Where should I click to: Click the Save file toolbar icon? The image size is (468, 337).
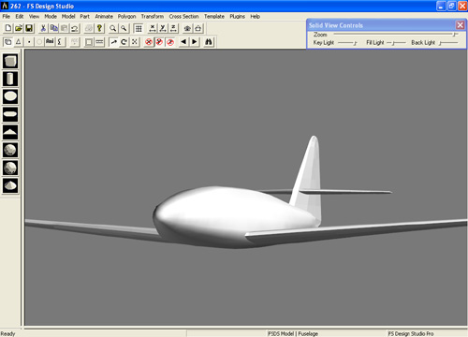29,28
